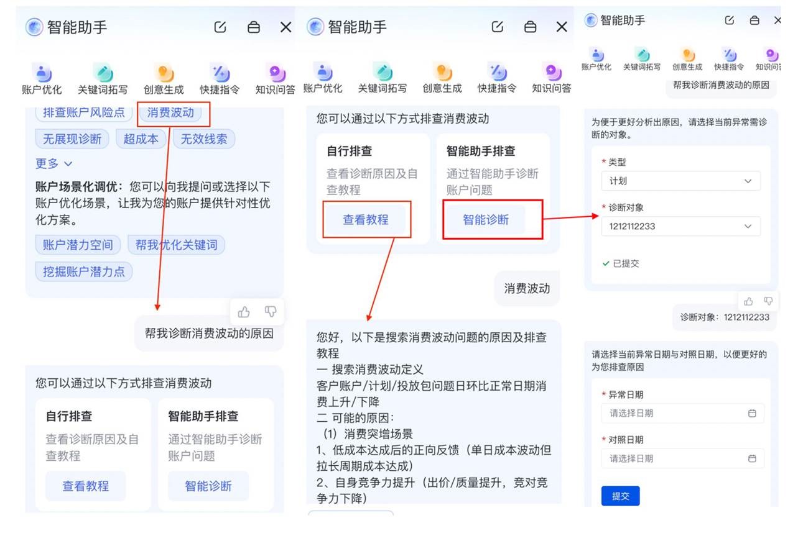Click the 异常日期 date input
The width and height of the screenshot is (798, 541).
682,413
